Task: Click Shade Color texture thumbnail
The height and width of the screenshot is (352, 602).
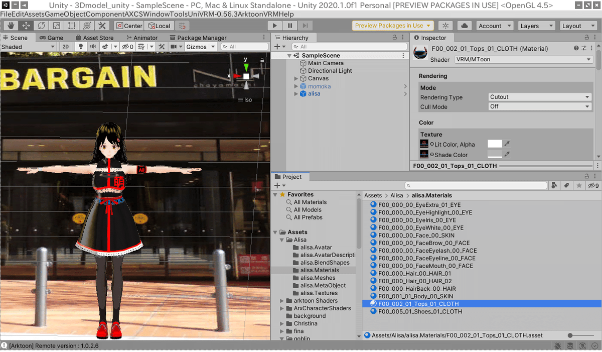Action: coord(424,155)
